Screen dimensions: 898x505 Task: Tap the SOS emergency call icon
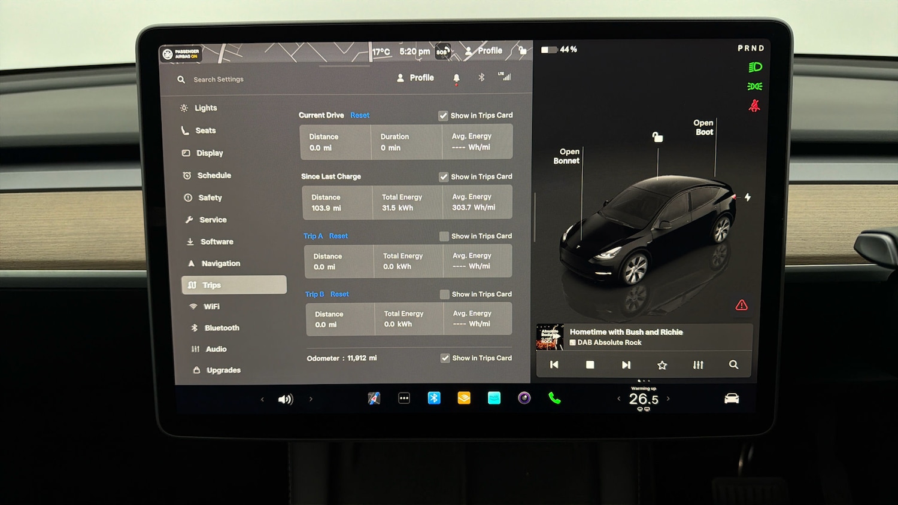(443, 51)
